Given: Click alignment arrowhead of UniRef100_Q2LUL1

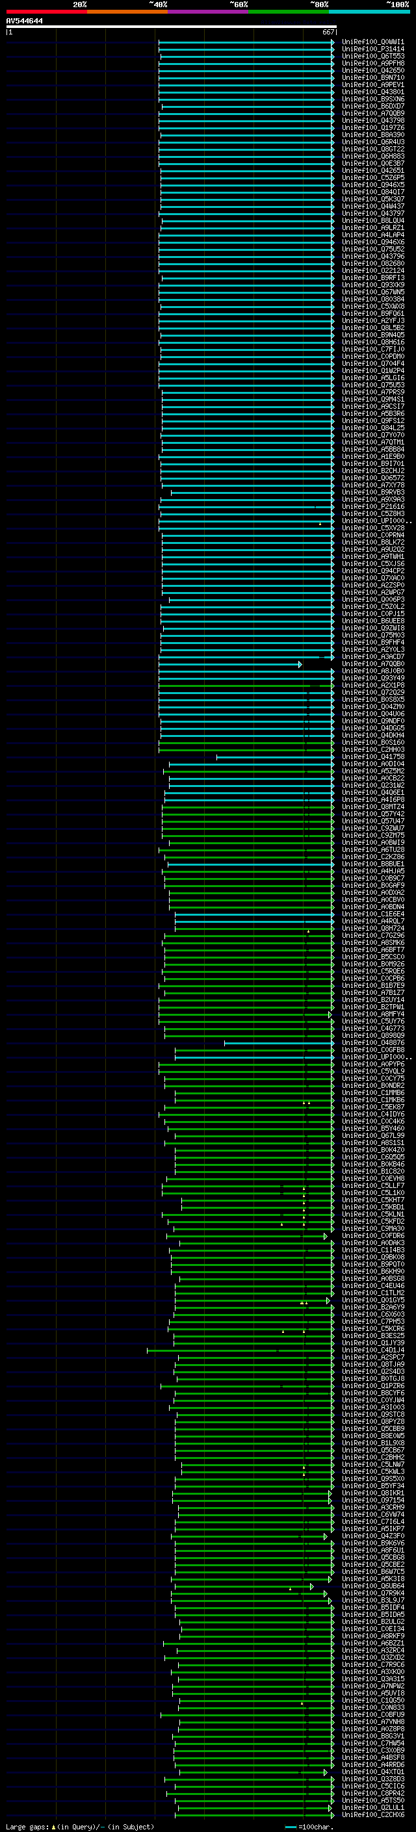Looking at the screenshot, I should click(x=330, y=1807).
